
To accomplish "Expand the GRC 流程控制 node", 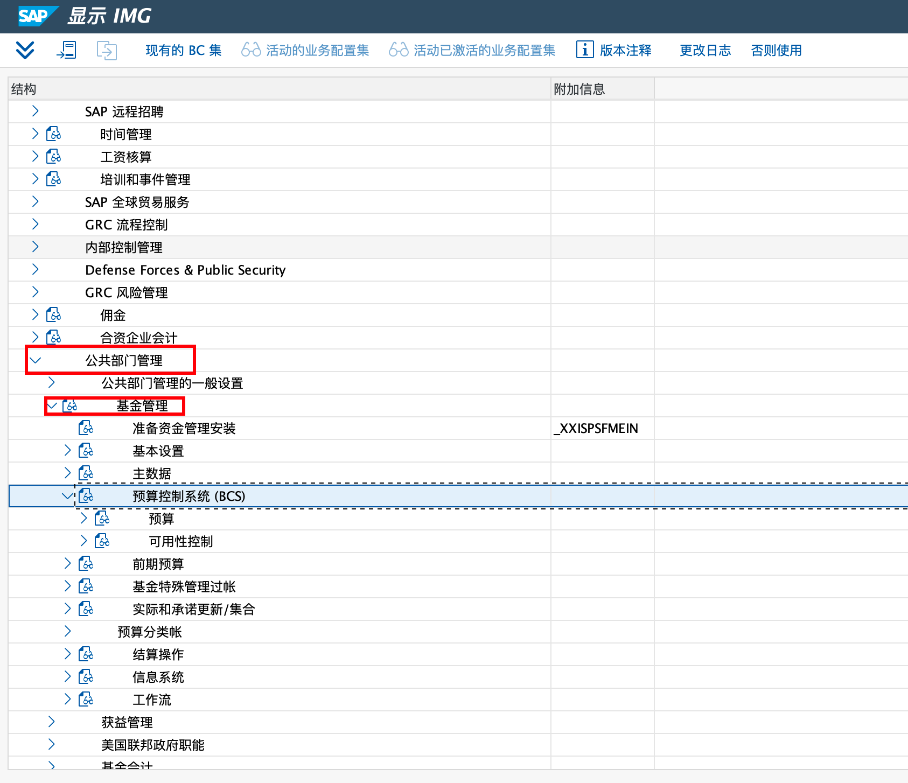I will [36, 224].
